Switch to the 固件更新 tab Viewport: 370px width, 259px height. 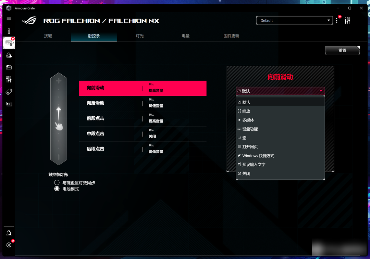pos(232,36)
